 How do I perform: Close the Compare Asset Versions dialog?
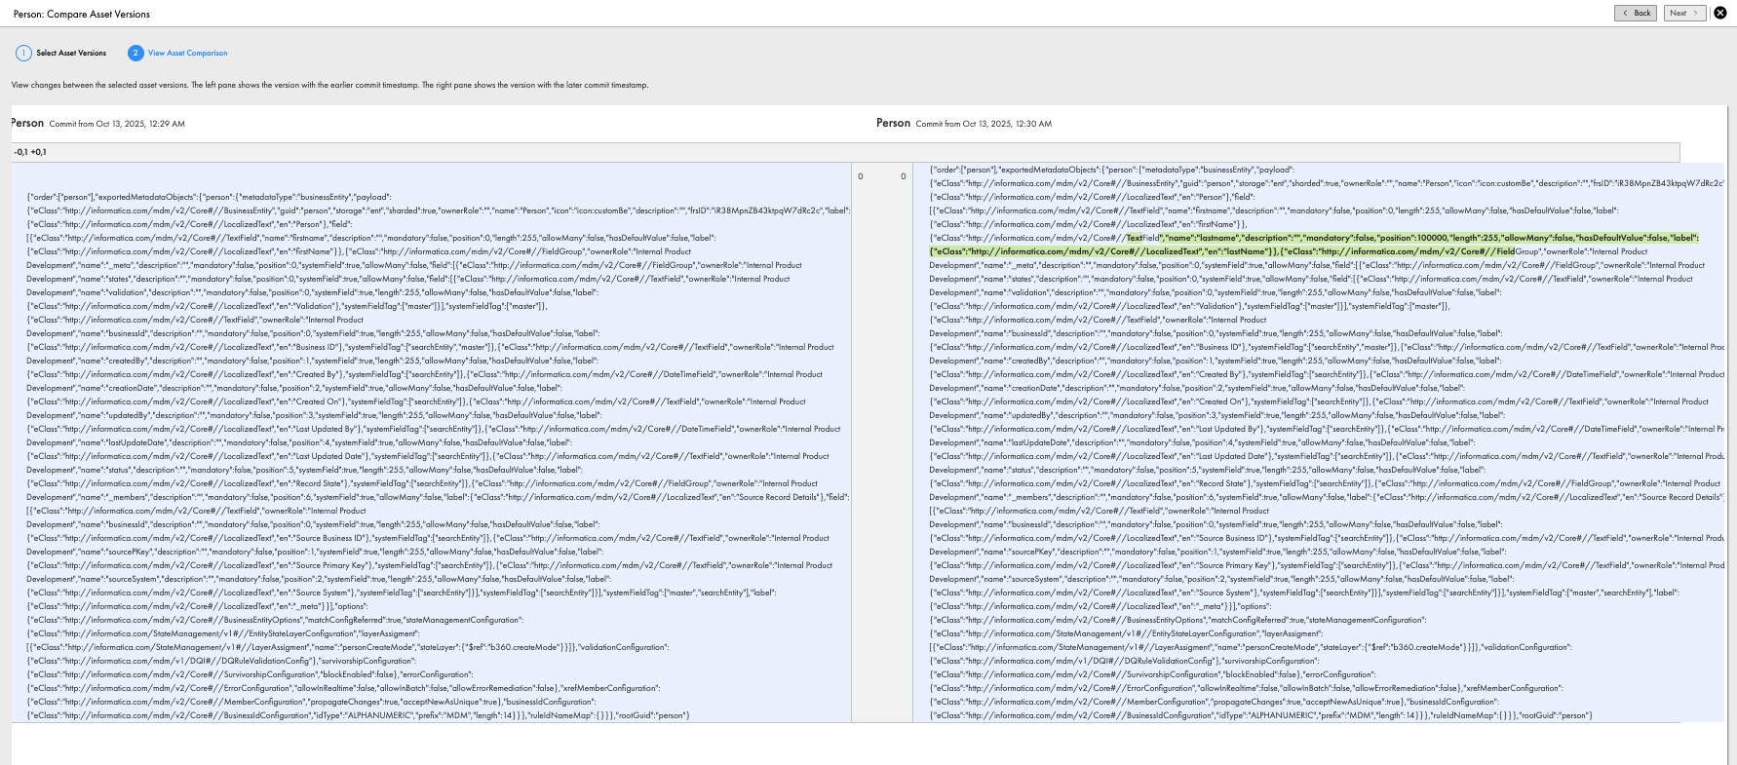coord(1720,13)
